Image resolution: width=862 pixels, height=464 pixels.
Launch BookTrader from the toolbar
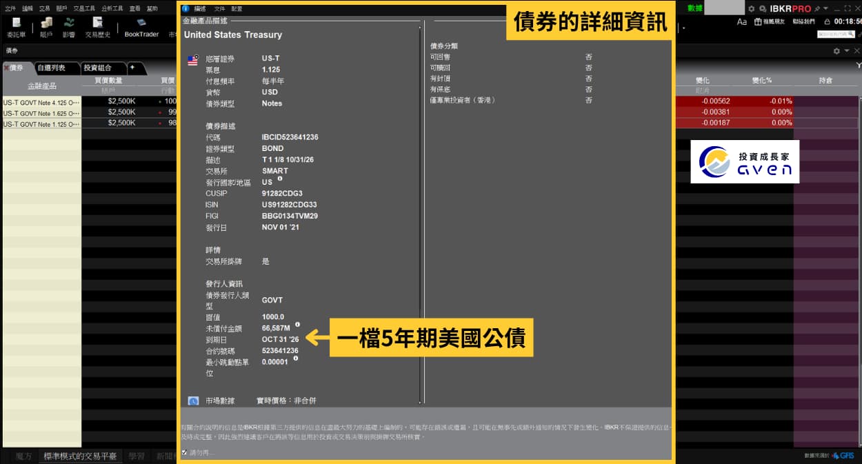coord(141,27)
